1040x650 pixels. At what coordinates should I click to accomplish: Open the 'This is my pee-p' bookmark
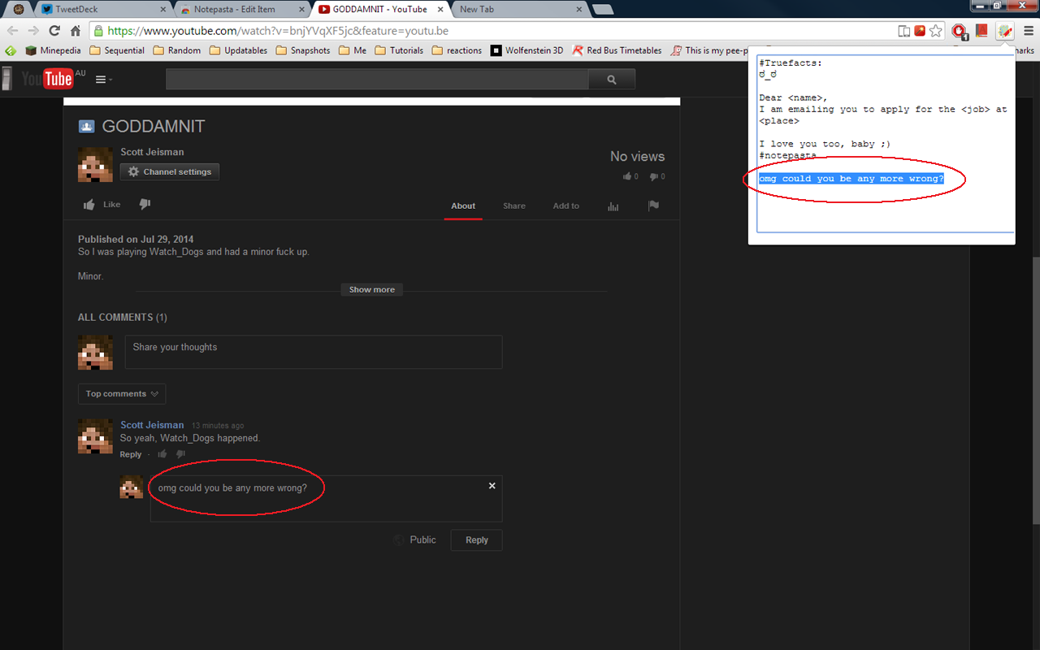tap(709, 50)
